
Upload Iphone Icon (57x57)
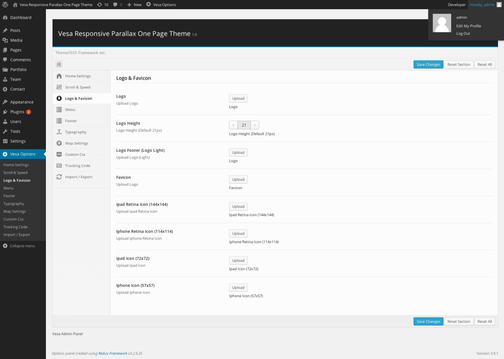(238, 288)
